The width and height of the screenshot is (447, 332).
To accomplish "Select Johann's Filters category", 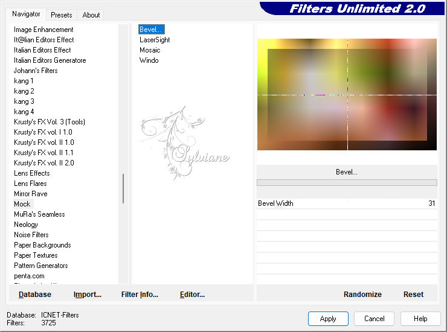I will pyautogui.click(x=36, y=71).
